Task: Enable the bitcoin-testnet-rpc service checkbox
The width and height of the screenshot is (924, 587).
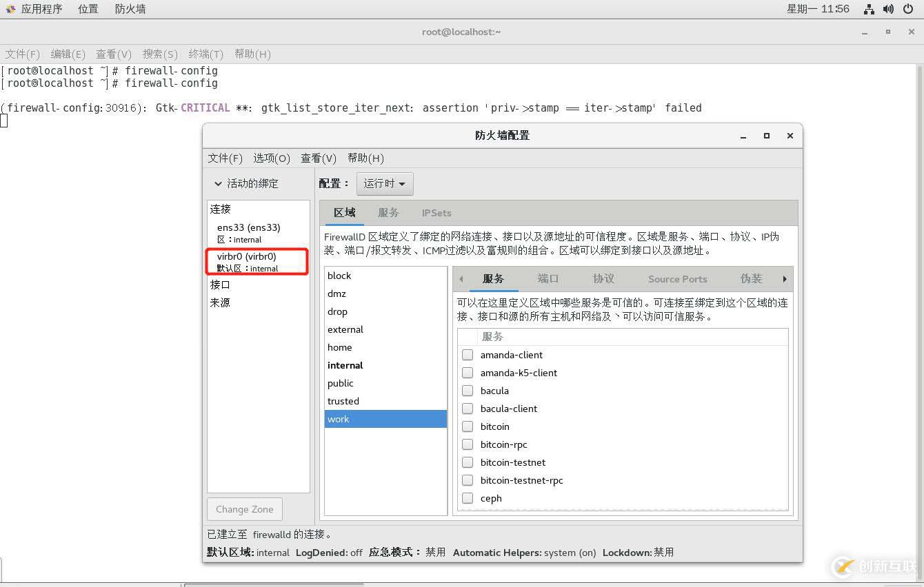Action: [x=468, y=480]
